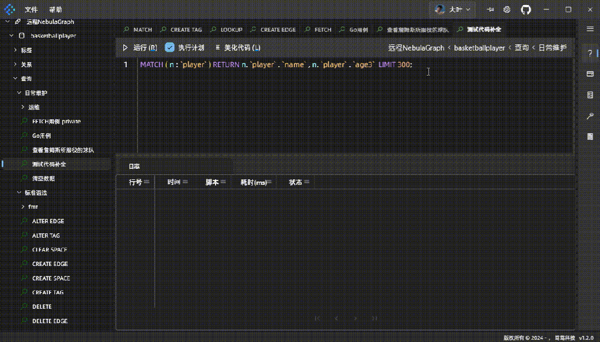This screenshot has height=342, width=600.
Task: Switch to the LOOKUP tab
Action: [x=231, y=29]
